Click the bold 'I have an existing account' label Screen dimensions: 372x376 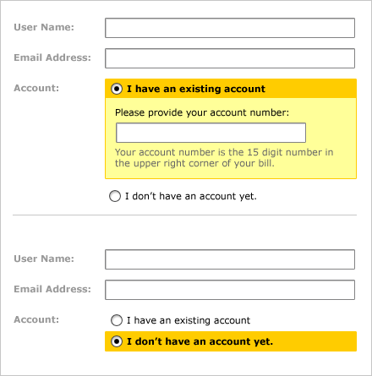point(196,89)
